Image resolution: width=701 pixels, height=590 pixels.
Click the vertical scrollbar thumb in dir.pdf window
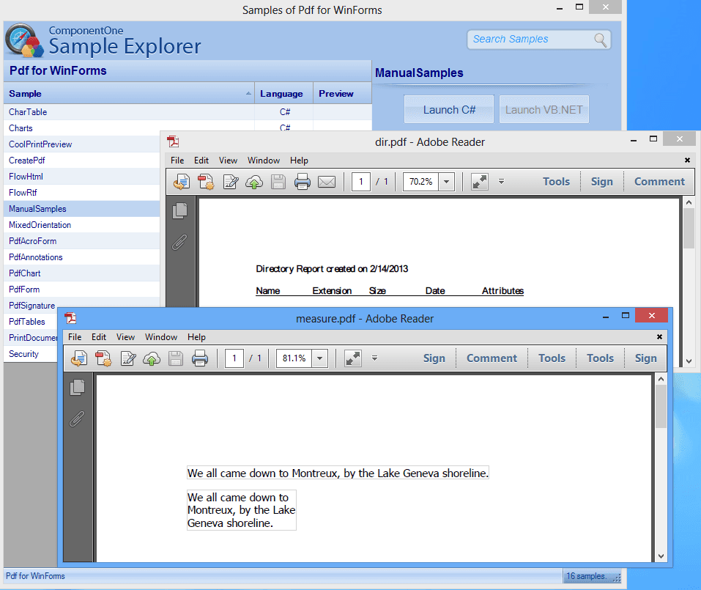pos(689,228)
